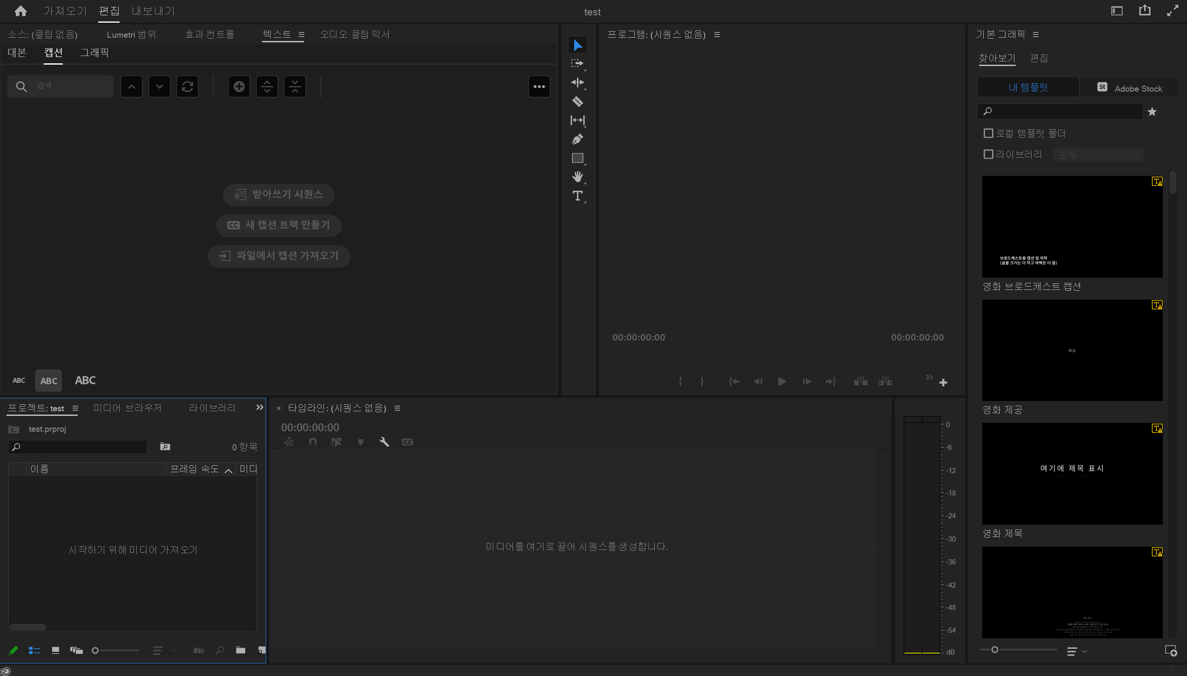This screenshot has width=1187, height=676.
Task: Select the Type tool
Action: pyautogui.click(x=577, y=196)
